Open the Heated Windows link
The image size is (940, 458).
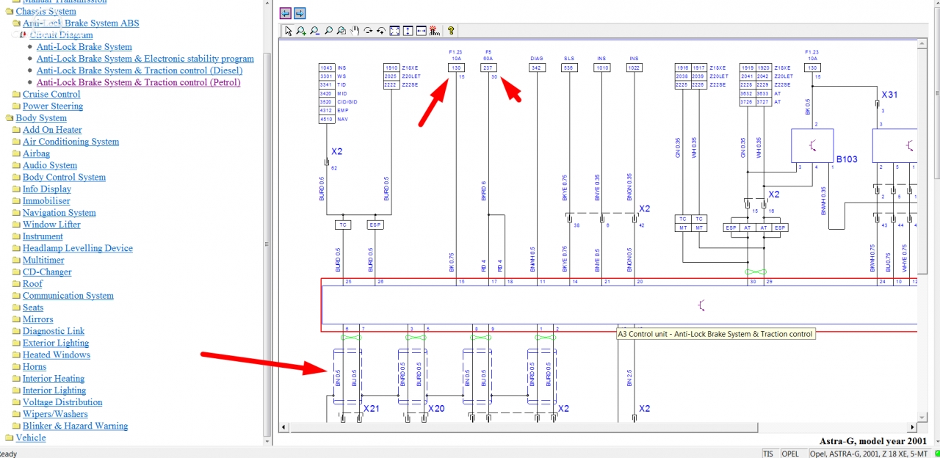(x=57, y=355)
